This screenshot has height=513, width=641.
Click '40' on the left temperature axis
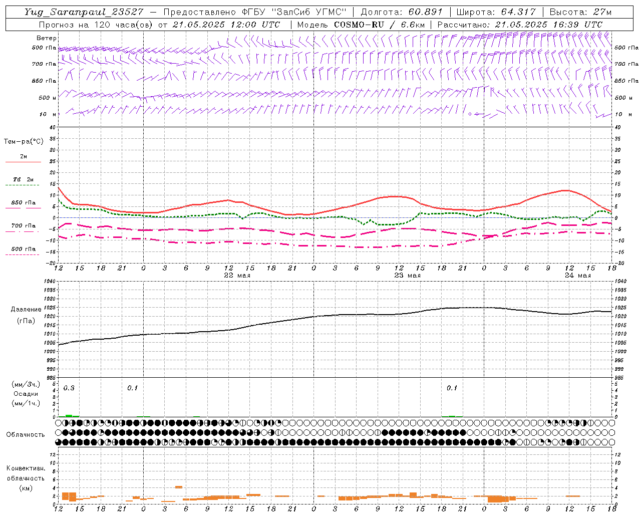(x=52, y=128)
